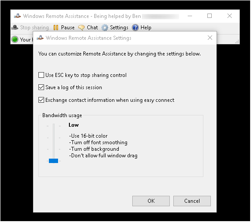The image size is (251, 222).
Task: Click the '-Turn off background' line
Action: [94, 149]
